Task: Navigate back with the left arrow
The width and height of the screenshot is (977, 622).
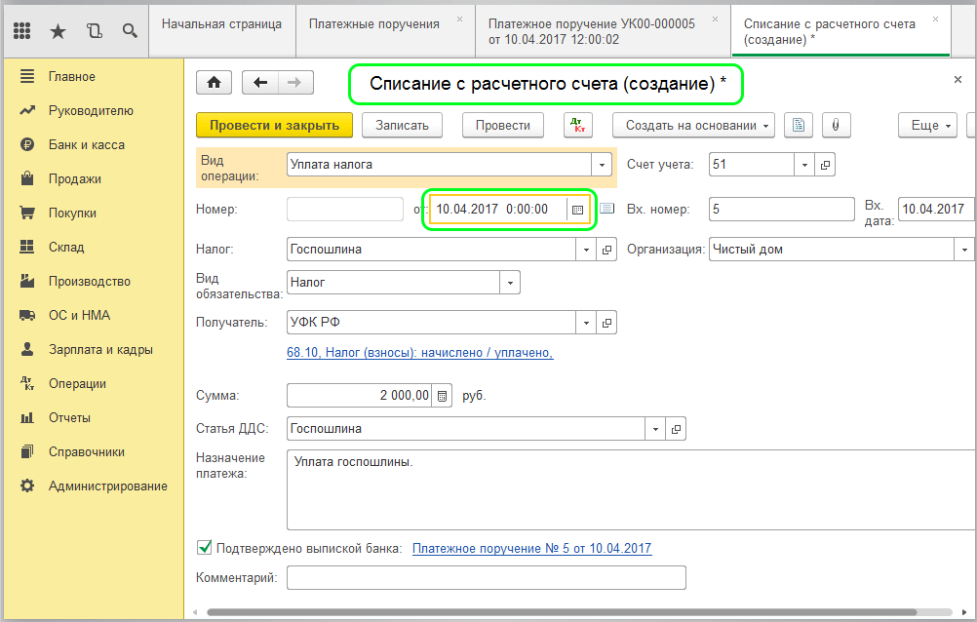Action: (x=259, y=82)
